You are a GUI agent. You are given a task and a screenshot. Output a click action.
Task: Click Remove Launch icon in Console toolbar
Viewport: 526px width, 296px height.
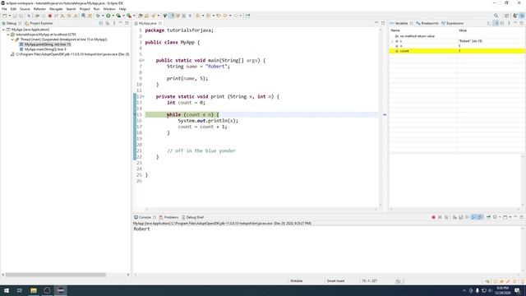click(x=440, y=217)
